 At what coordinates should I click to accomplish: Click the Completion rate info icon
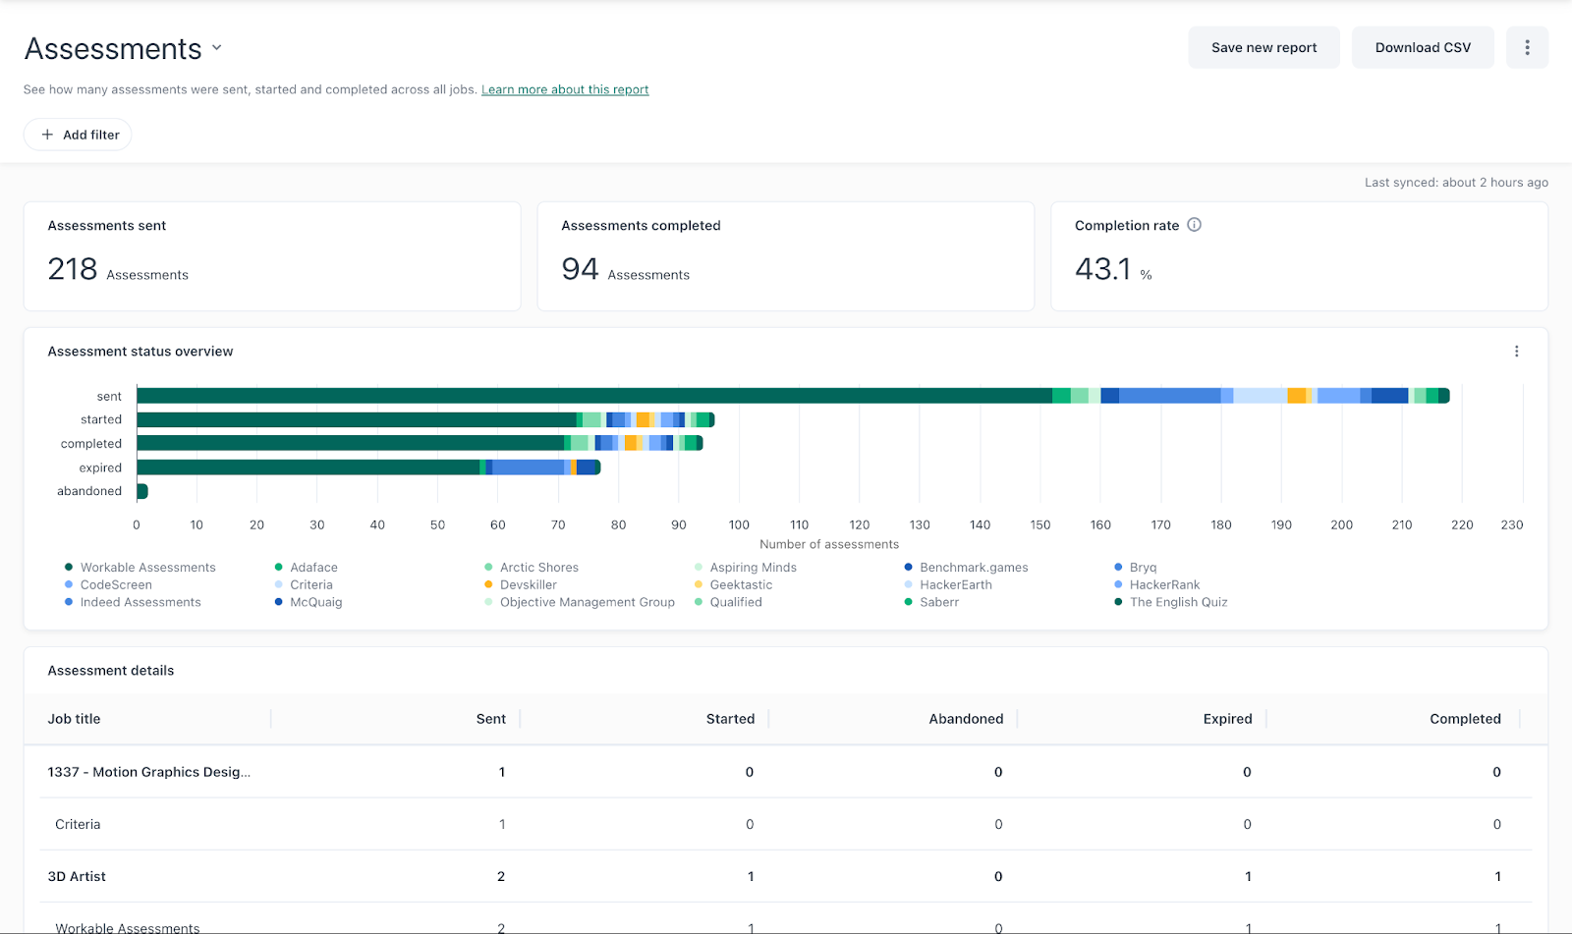click(1194, 225)
